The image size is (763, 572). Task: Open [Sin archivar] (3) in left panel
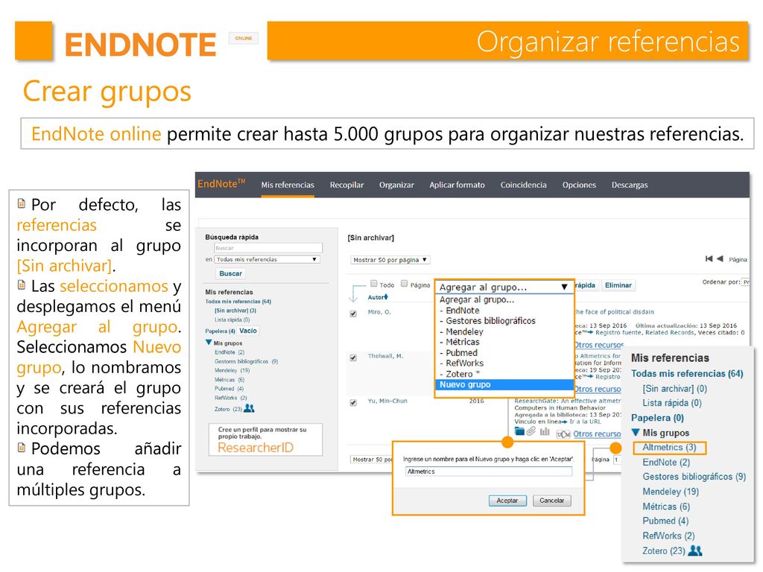[235, 311]
